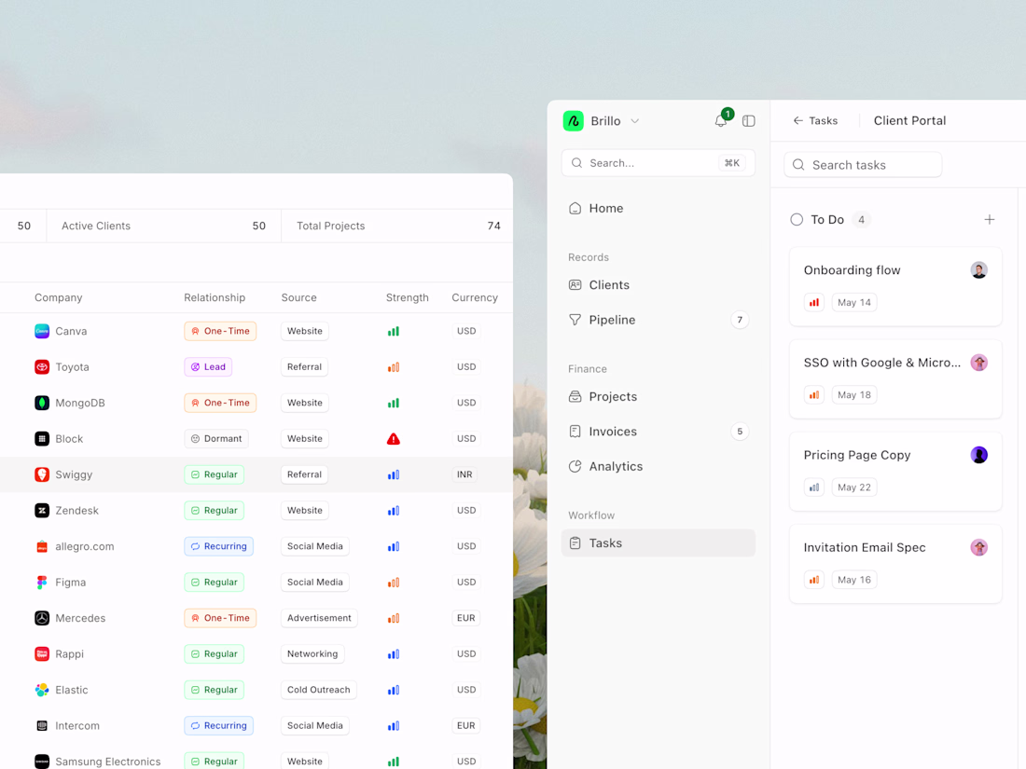Open the Brillo workspace dropdown chevron
The height and width of the screenshot is (769, 1026).
click(634, 121)
